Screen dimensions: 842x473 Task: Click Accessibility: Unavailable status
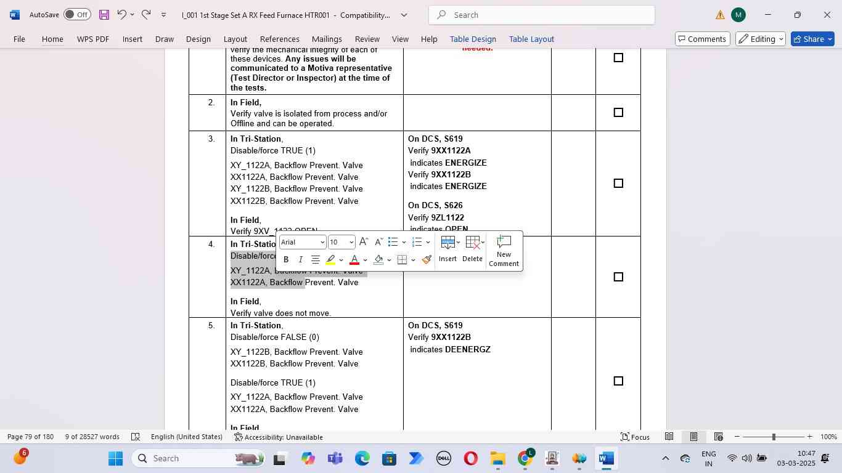tap(279, 437)
